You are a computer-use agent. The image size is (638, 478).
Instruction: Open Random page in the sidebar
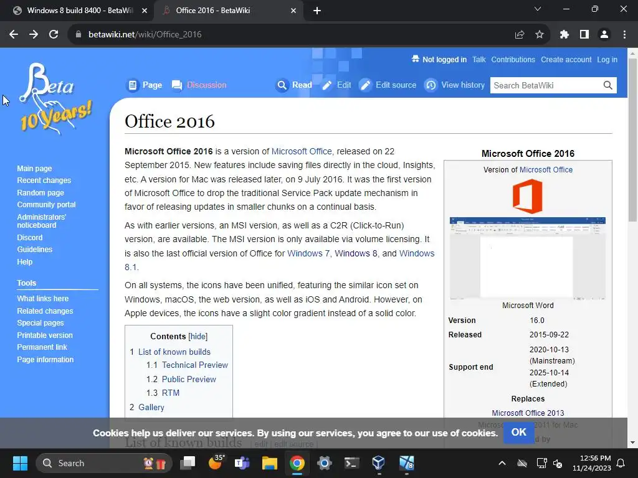click(x=40, y=193)
